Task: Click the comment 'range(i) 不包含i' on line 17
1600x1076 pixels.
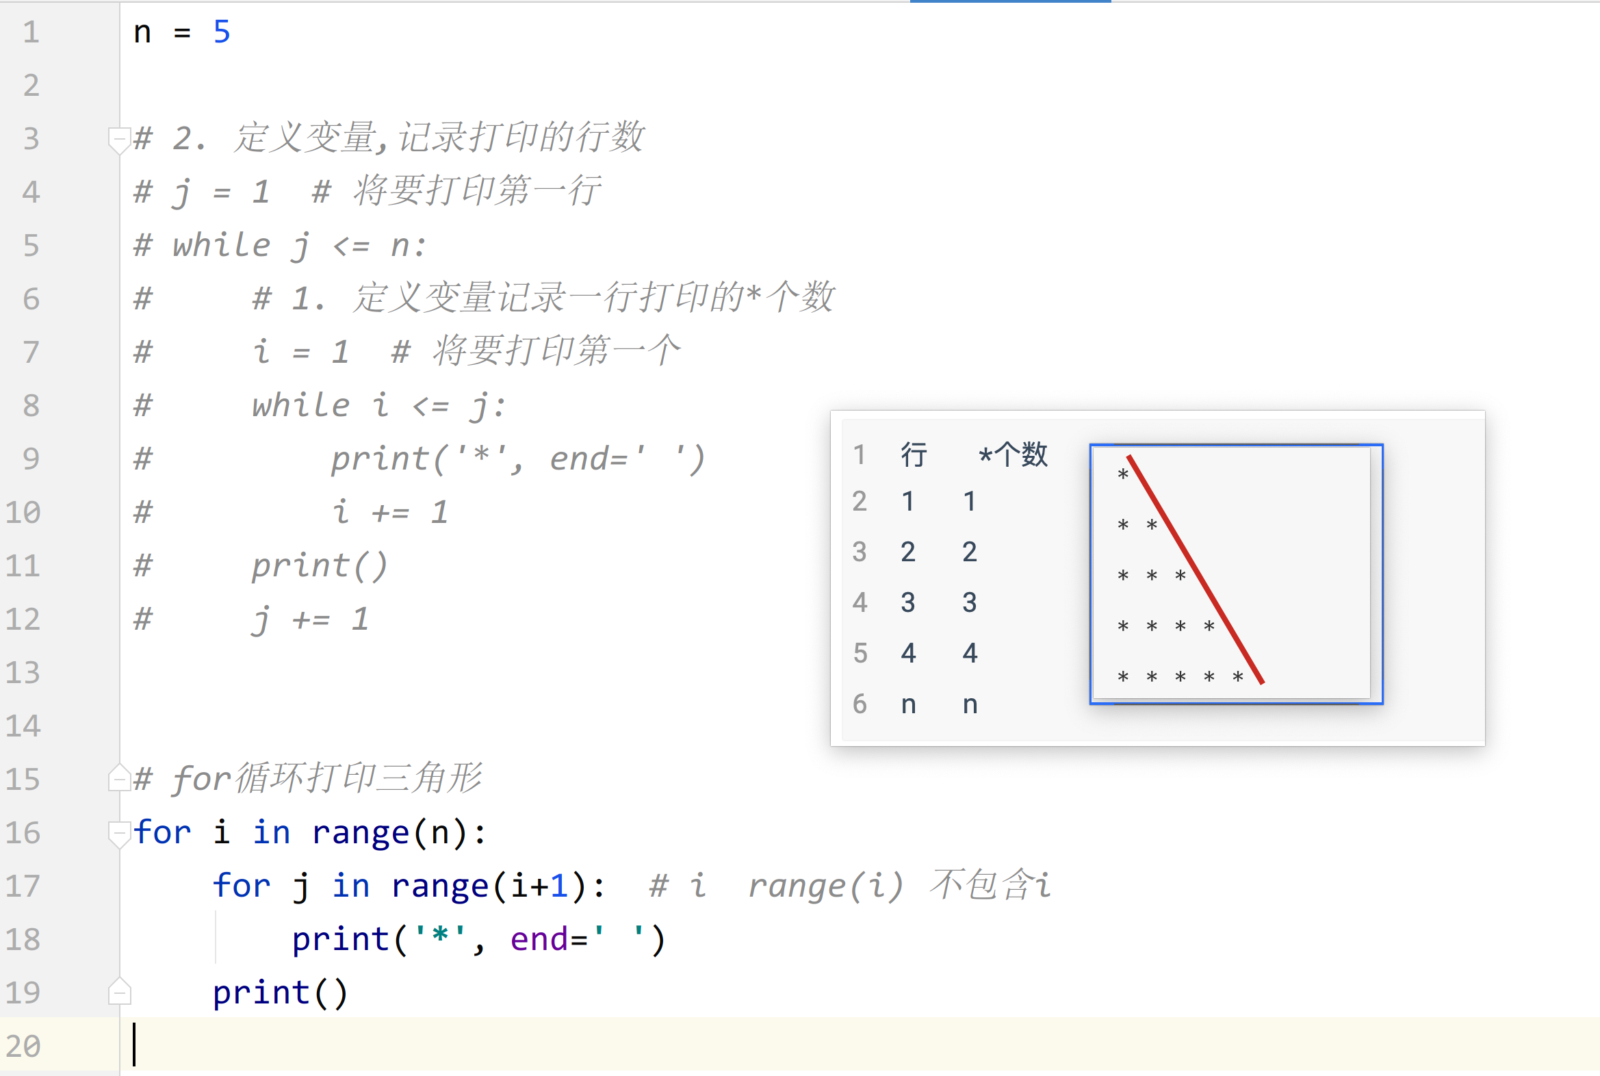Action: click(899, 886)
